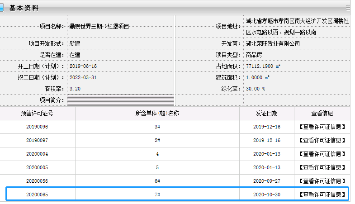Open 查看许可证信息 for building 7#

[322, 195]
